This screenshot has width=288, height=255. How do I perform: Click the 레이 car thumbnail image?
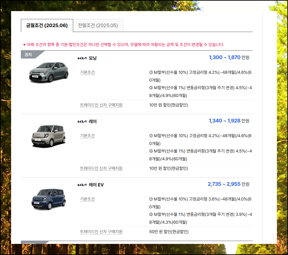coord(49,136)
